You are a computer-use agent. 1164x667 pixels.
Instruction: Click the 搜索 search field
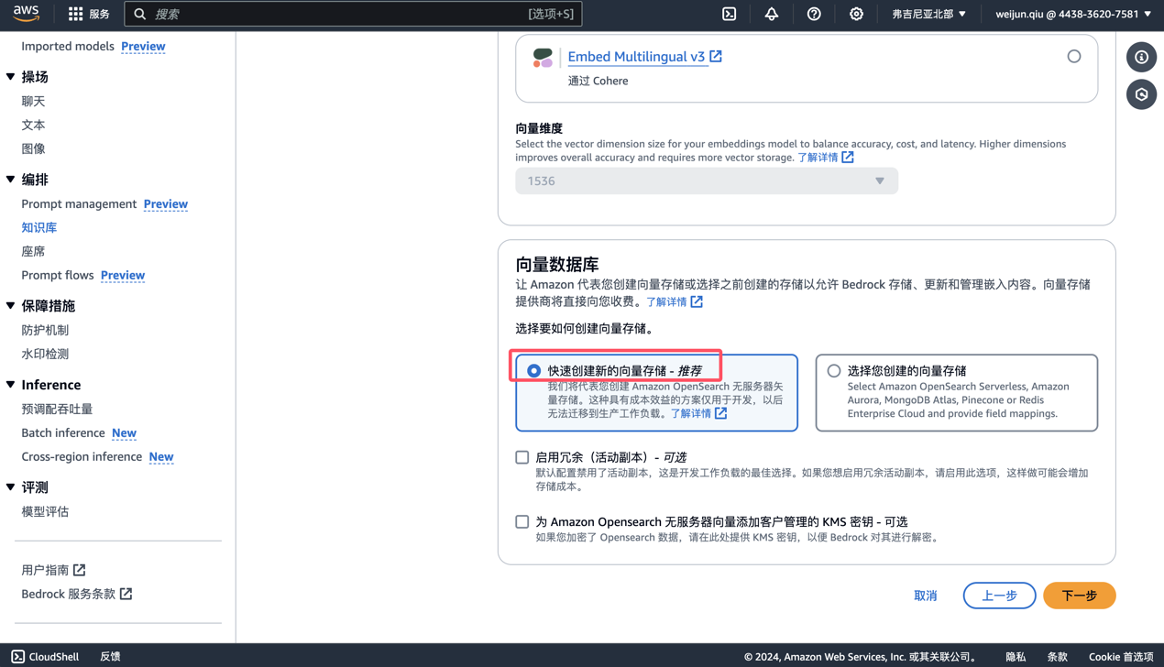(353, 14)
